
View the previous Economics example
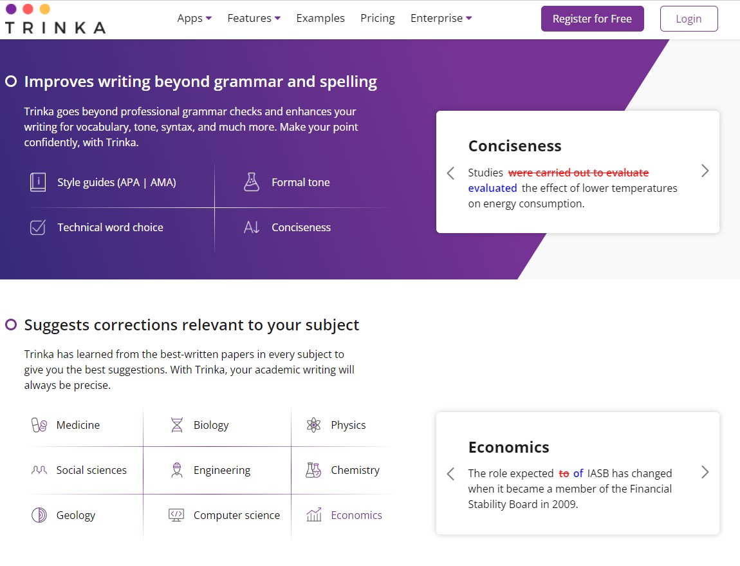(x=450, y=473)
